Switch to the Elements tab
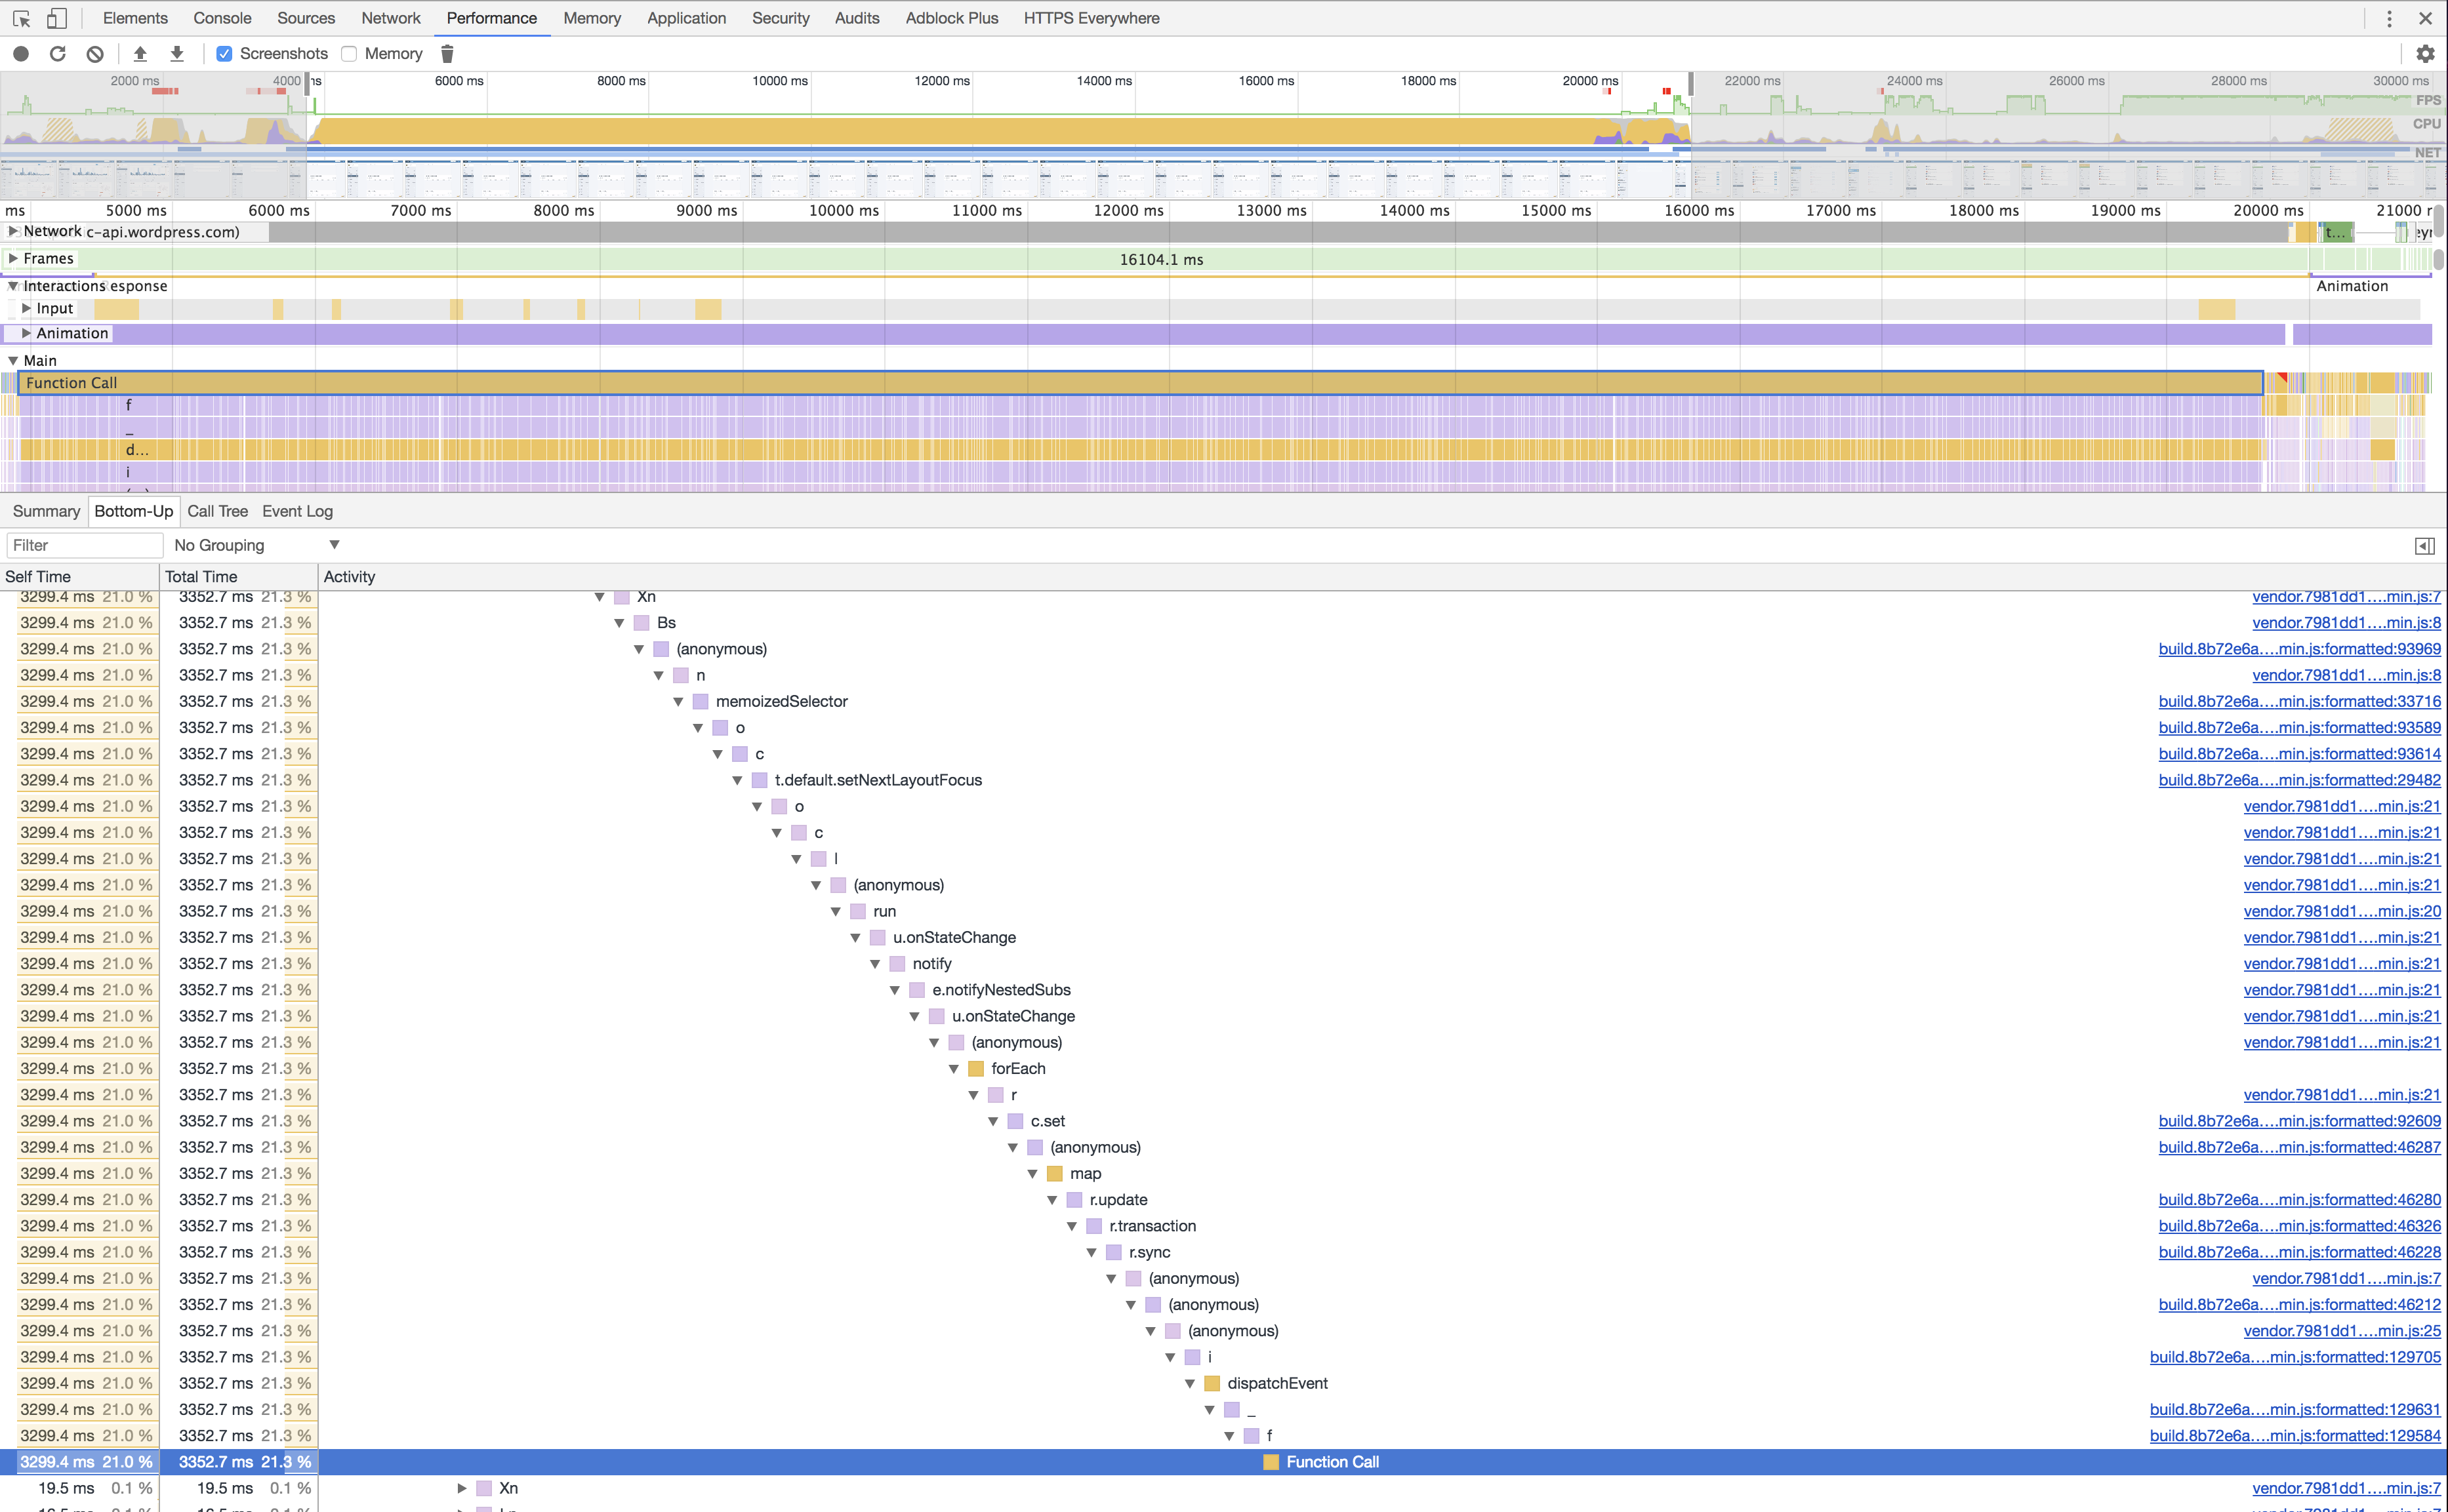The image size is (2448, 1512). click(x=135, y=18)
